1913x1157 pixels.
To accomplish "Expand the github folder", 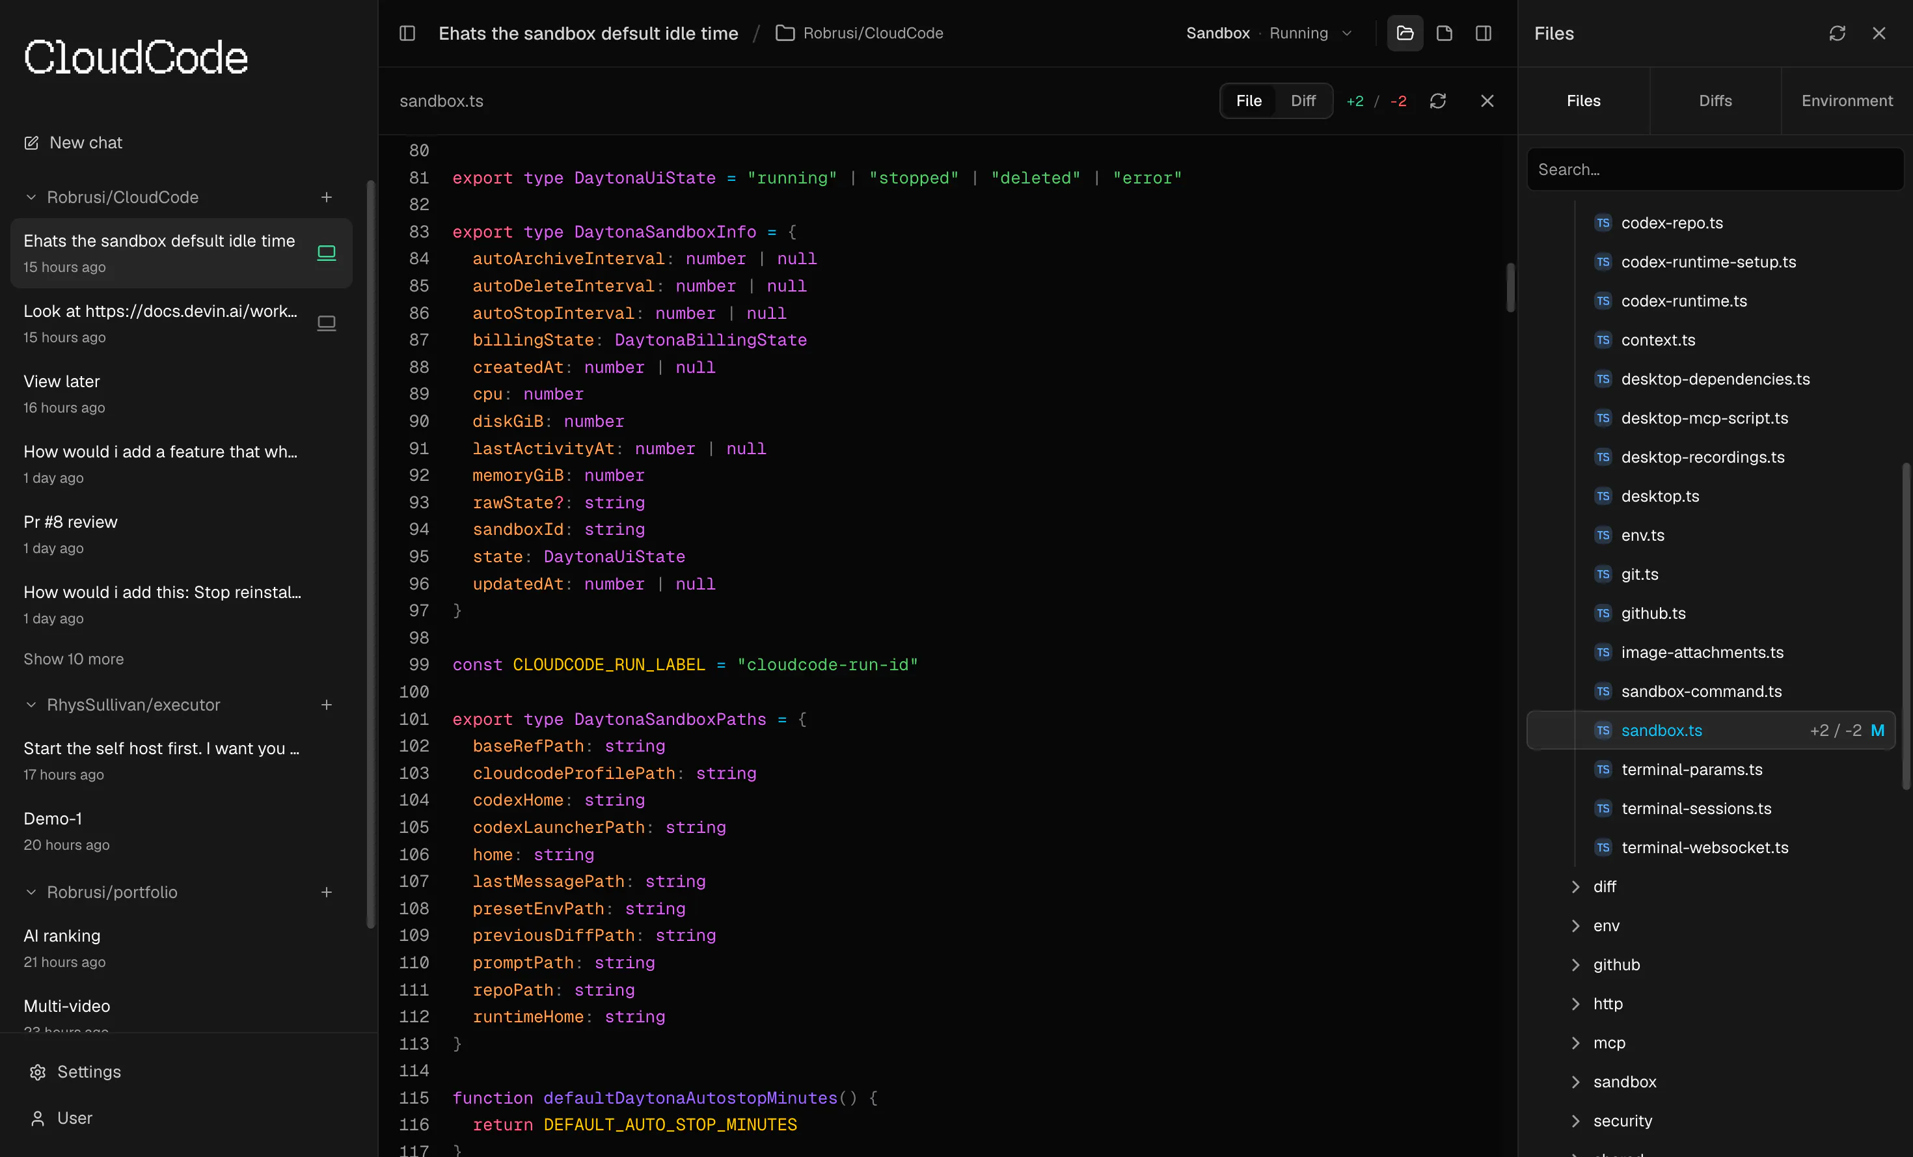I will (x=1575, y=964).
